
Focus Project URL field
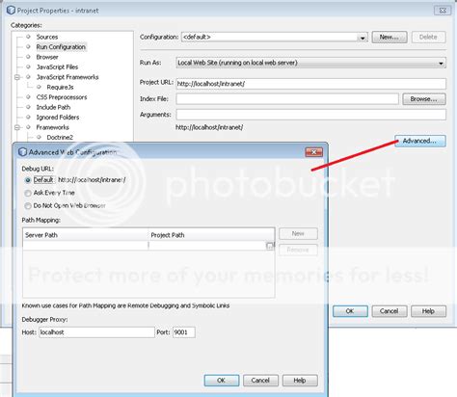click(310, 84)
